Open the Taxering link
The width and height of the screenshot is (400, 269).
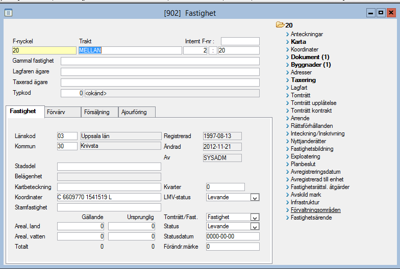[x=303, y=80]
